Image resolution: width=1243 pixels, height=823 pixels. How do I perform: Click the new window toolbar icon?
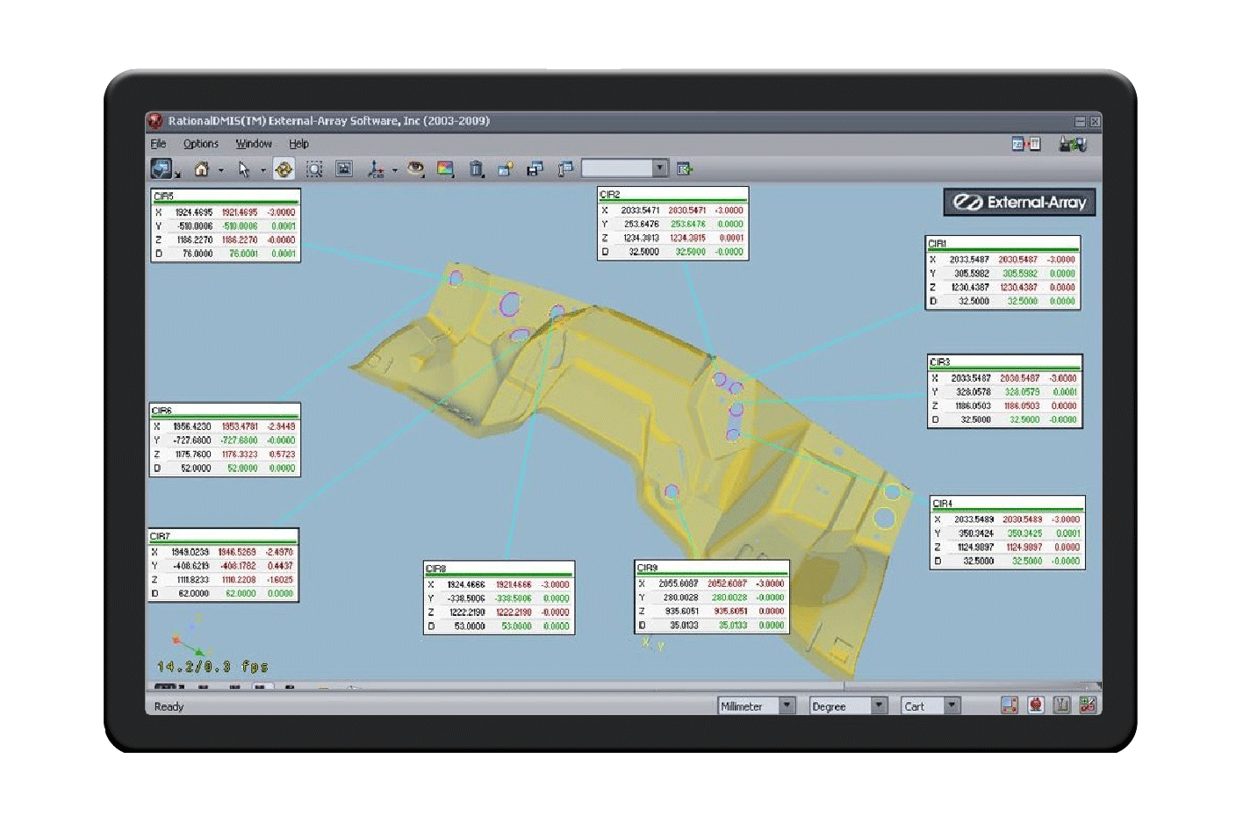point(506,168)
